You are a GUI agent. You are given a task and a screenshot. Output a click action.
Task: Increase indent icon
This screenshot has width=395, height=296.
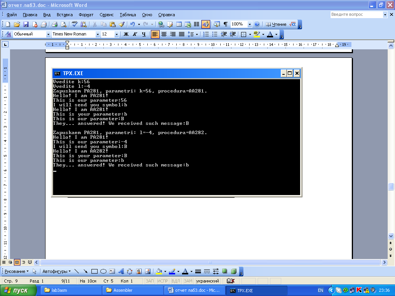[x=233, y=34]
